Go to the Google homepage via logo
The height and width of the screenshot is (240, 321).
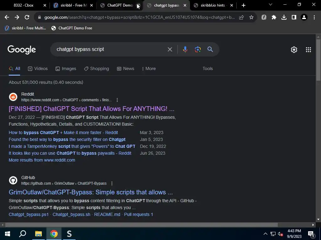22,50
